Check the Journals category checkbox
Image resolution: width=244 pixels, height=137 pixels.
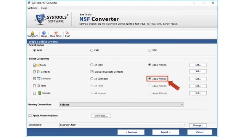(x=34, y=93)
